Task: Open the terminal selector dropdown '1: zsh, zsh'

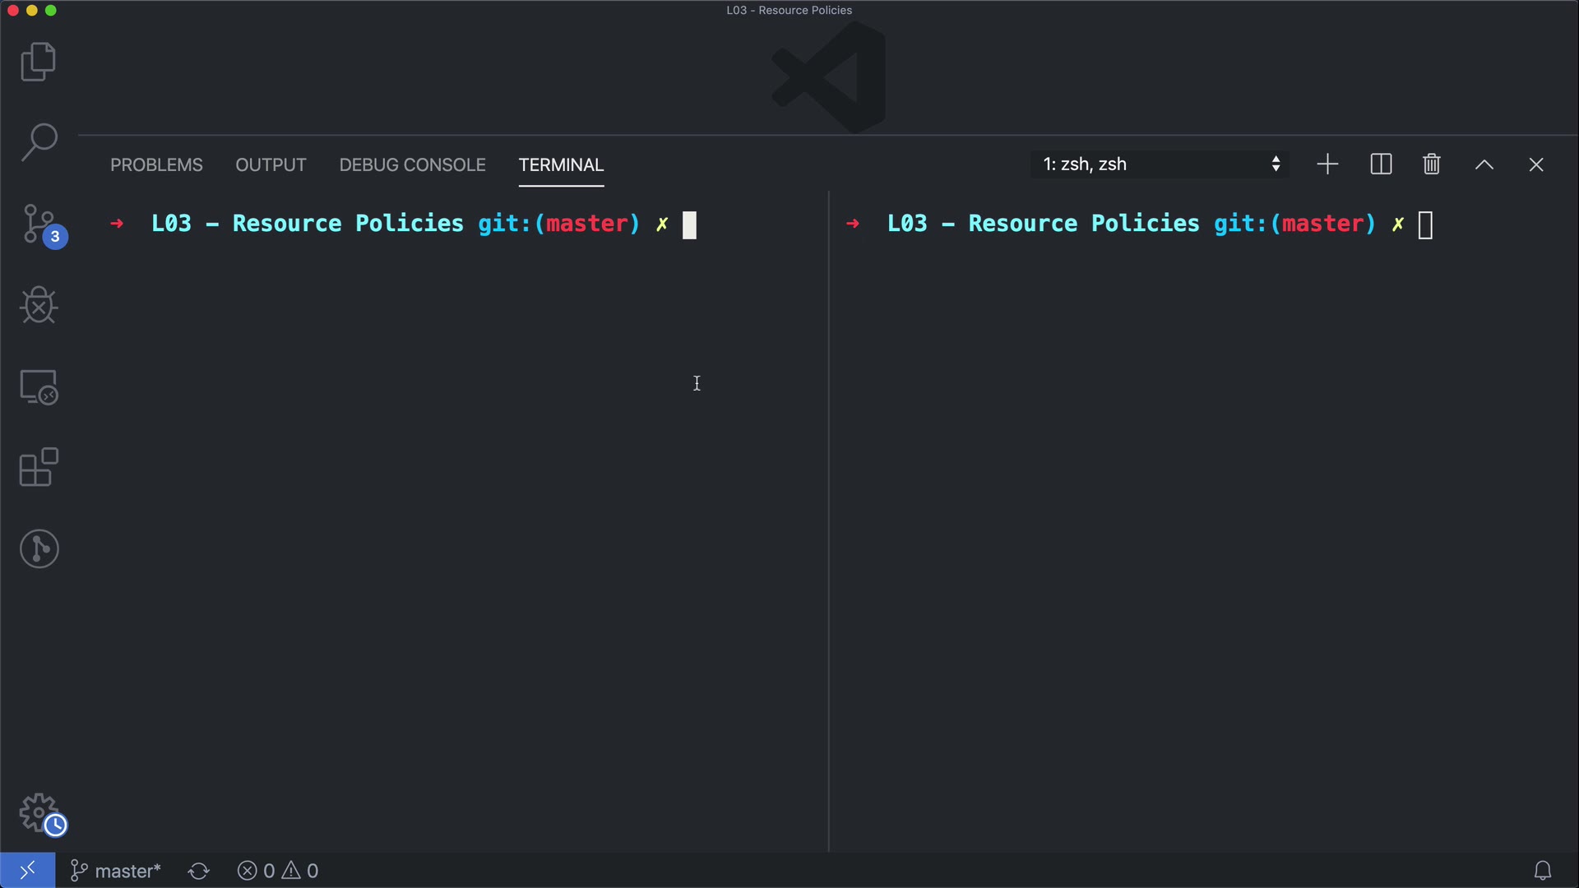Action: click(1160, 164)
